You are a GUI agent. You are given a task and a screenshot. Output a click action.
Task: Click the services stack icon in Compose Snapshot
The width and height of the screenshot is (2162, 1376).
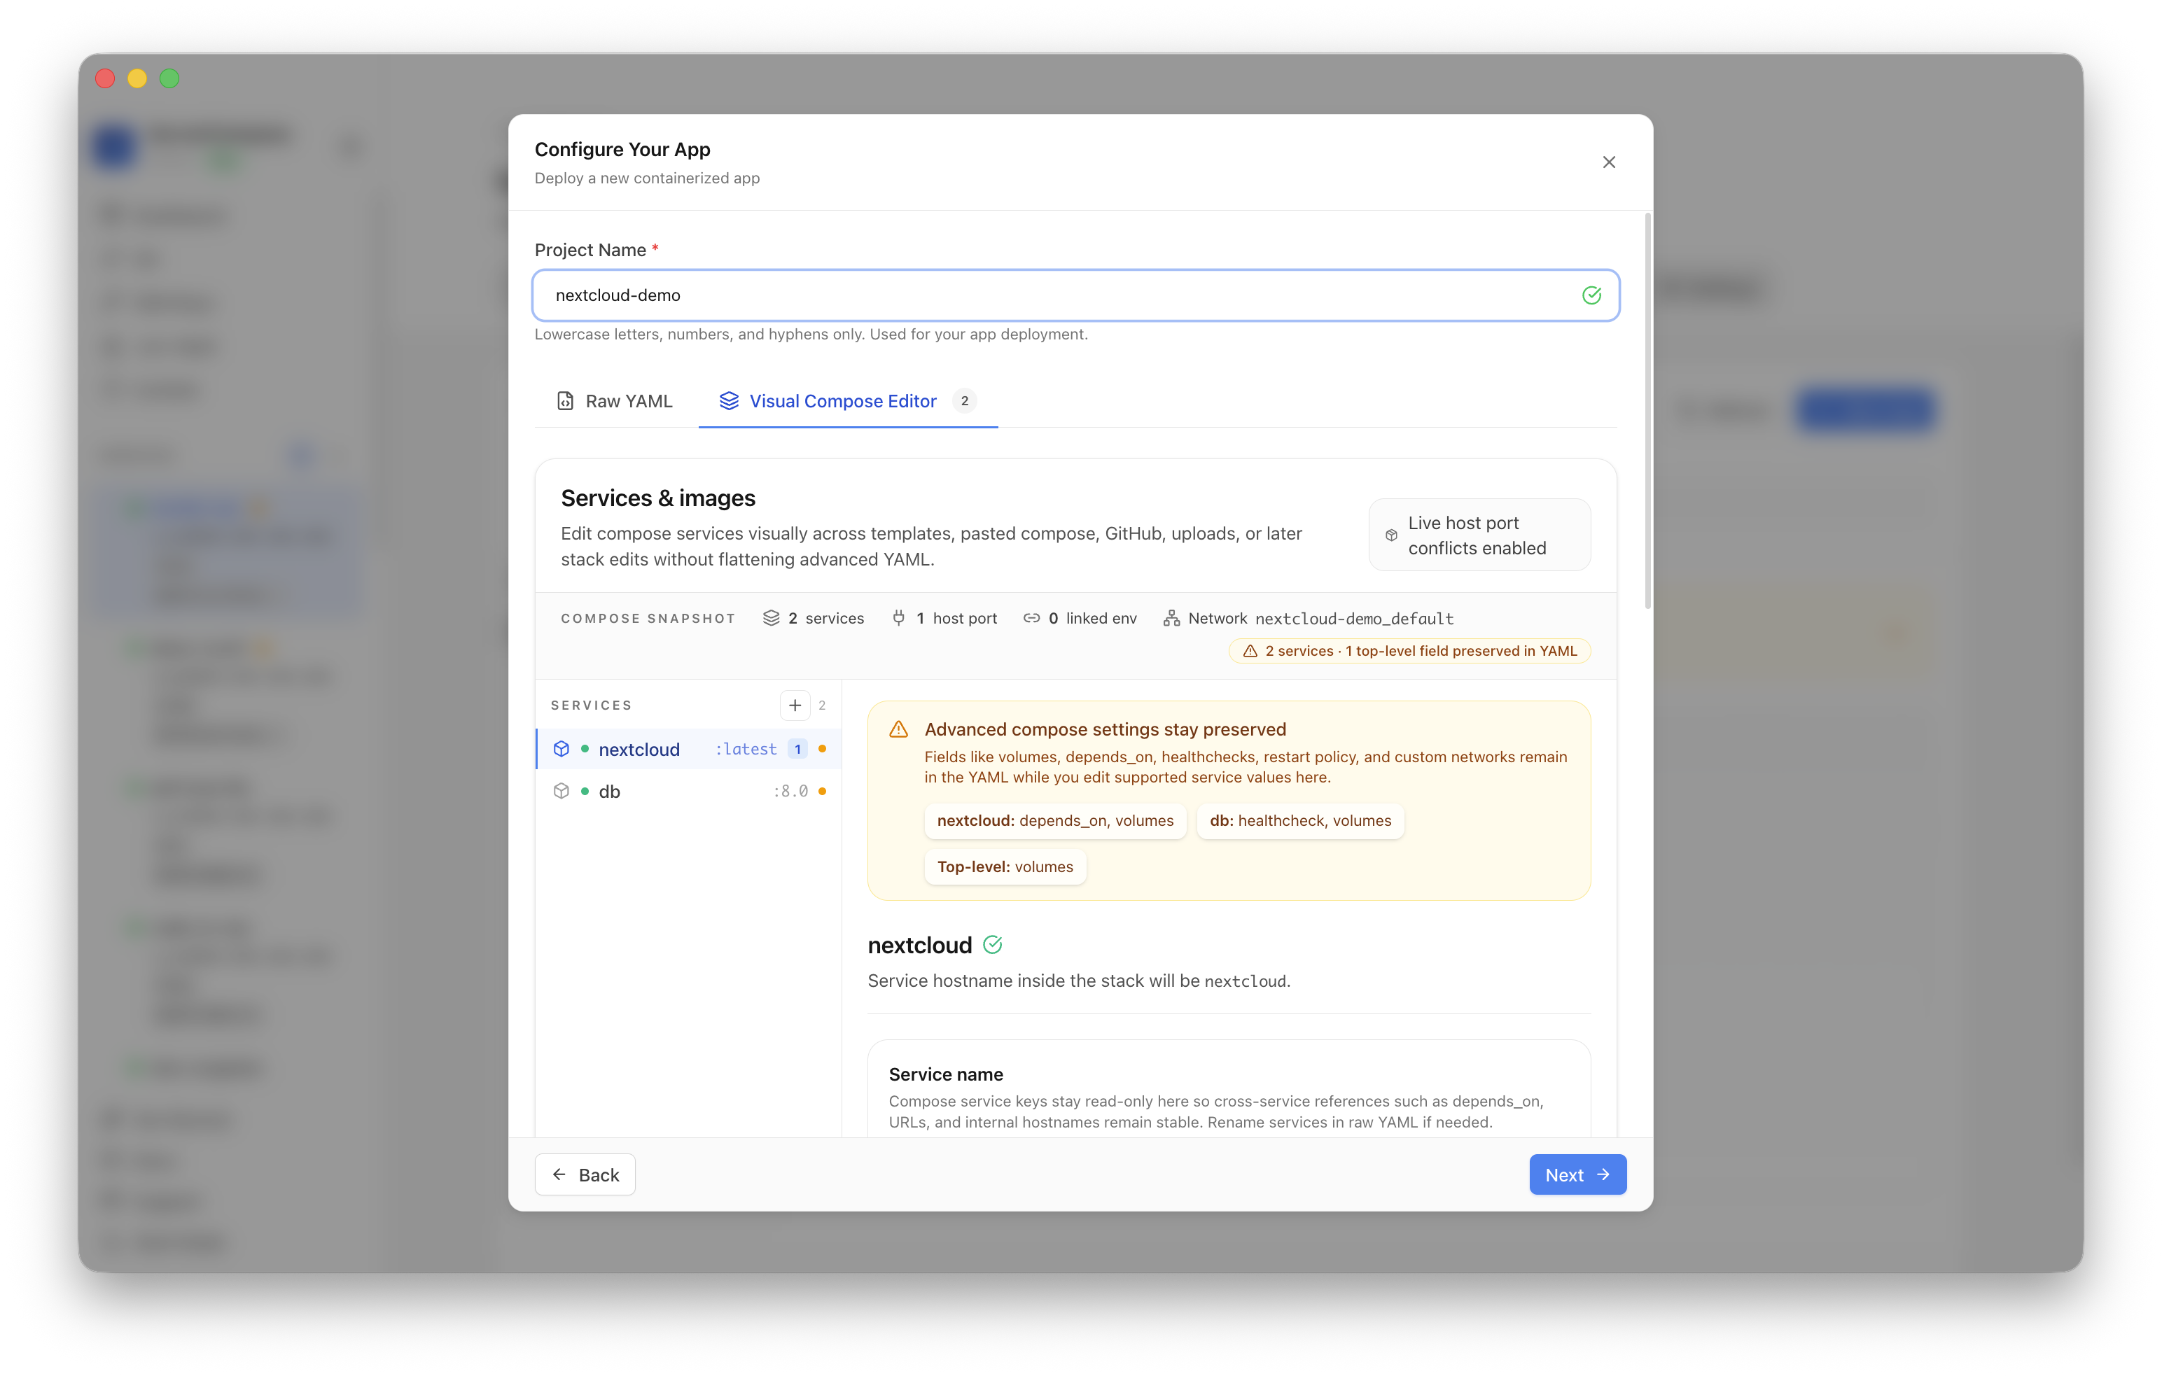coord(770,619)
